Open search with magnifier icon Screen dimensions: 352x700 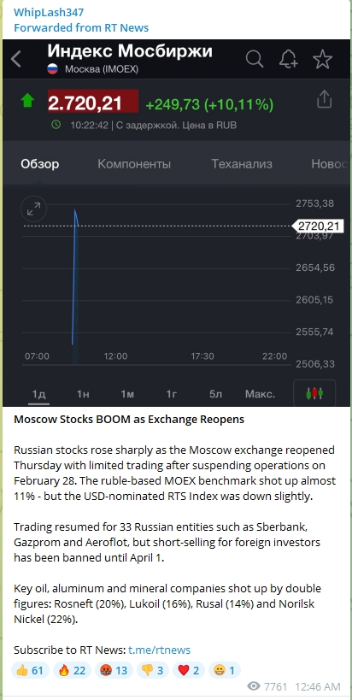click(255, 59)
